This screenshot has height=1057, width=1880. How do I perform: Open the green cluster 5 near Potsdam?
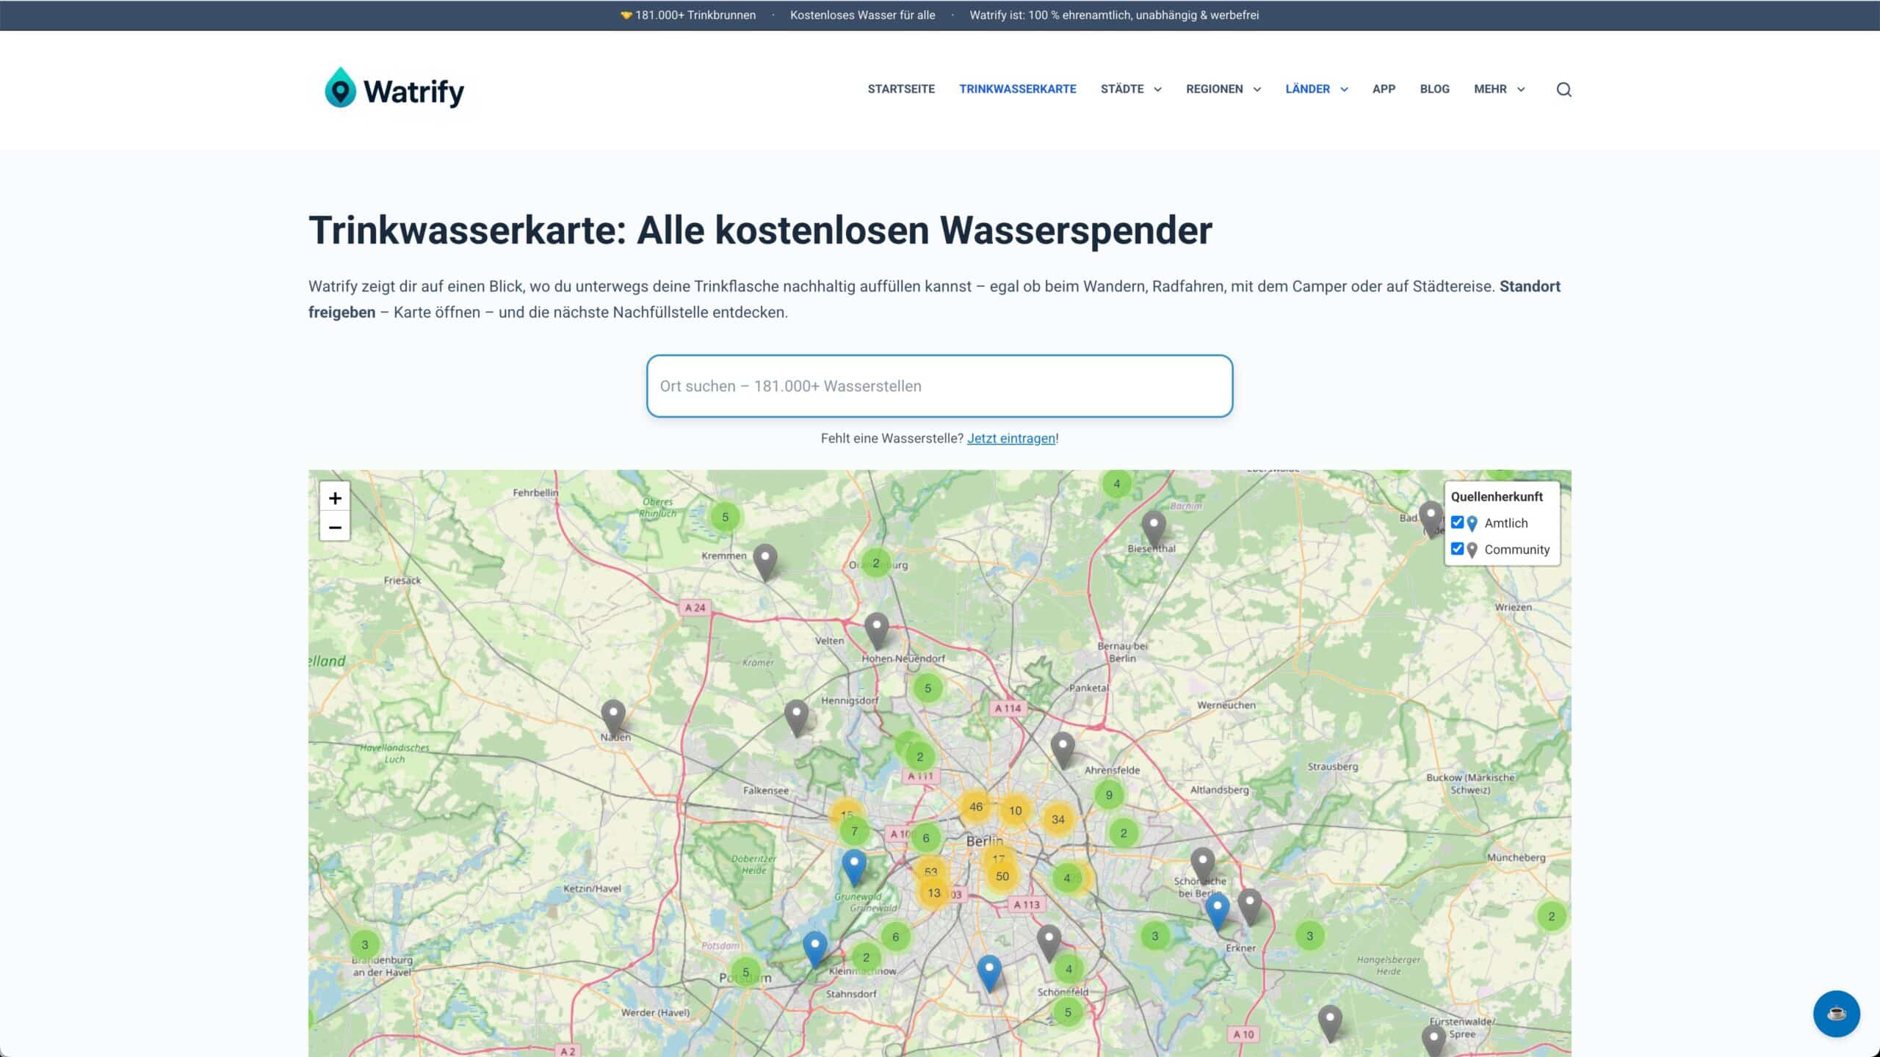pyautogui.click(x=745, y=972)
